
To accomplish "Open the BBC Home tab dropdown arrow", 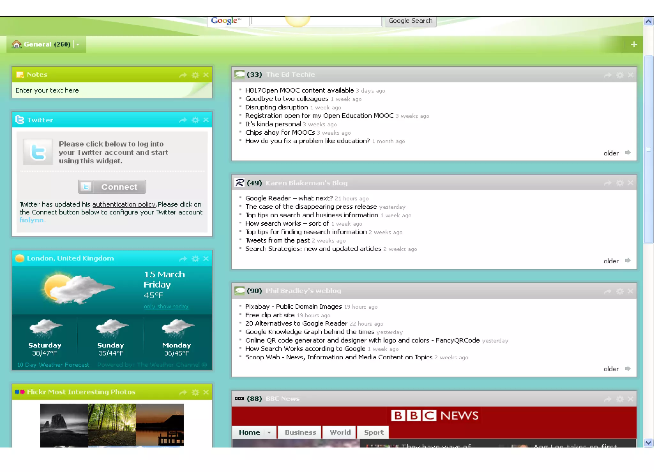I will coord(269,432).
